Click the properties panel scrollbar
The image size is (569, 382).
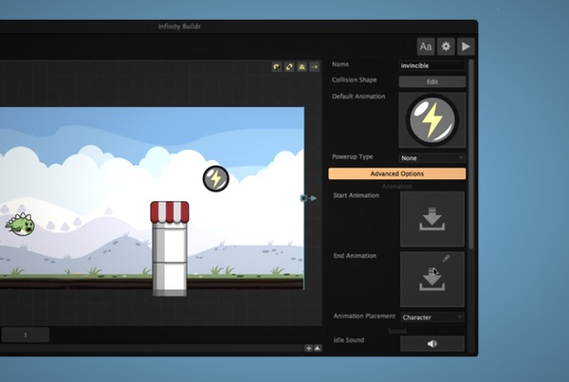coord(471,155)
